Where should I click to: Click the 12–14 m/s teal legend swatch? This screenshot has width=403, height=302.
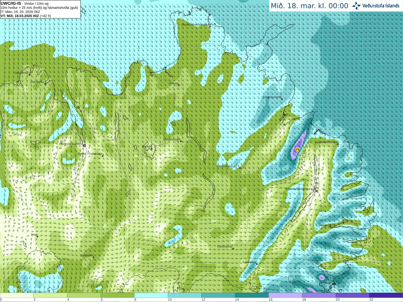[218, 295]
